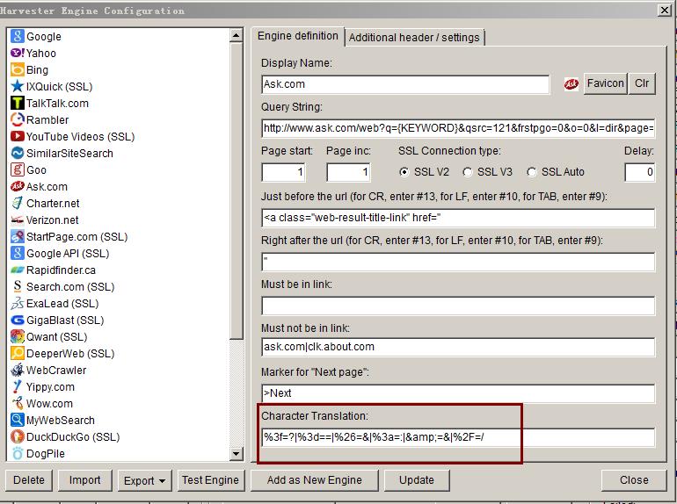The height and width of the screenshot is (504, 677).
Task: Click the engine list scroll-up arrow
Action: 237,35
